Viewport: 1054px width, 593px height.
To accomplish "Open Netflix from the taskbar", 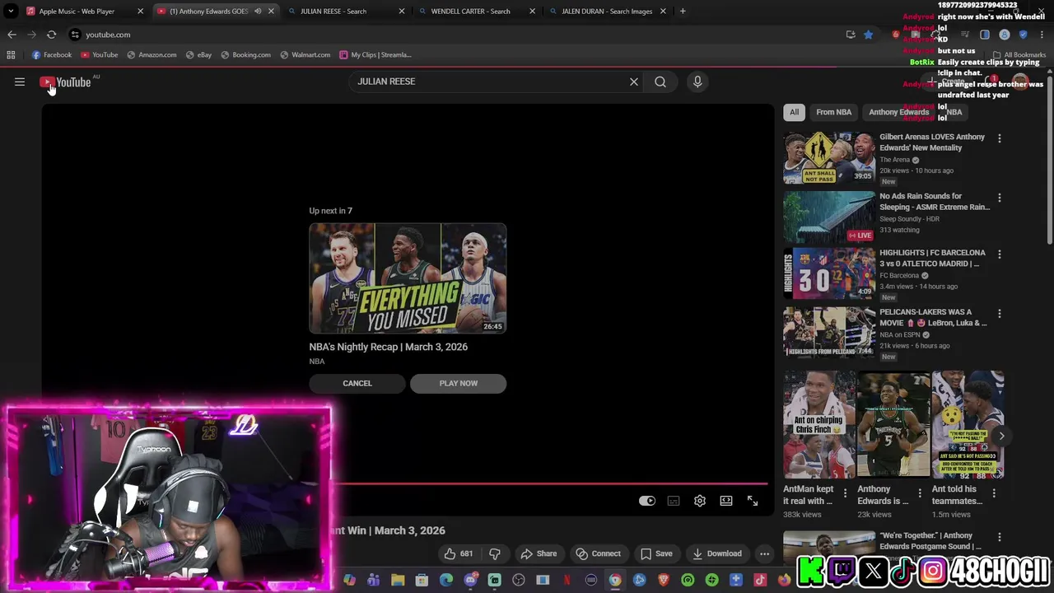I will click(x=567, y=580).
